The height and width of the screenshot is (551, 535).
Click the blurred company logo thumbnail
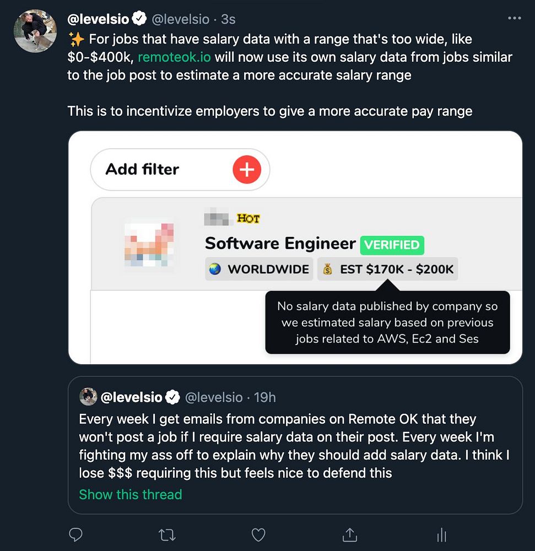tap(149, 242)
